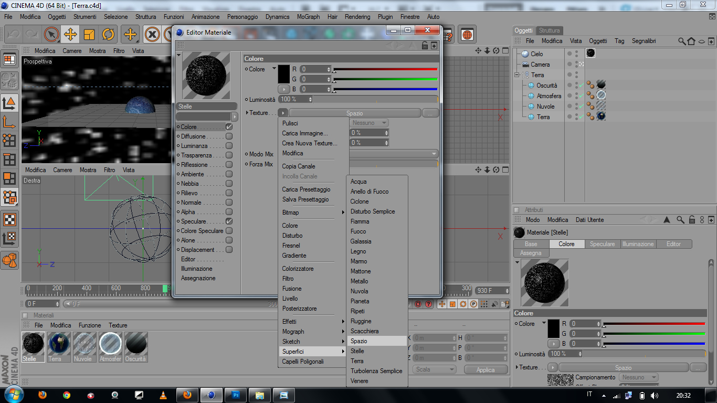Open Assegnazione in the Editor Materiale list
Screen dimensions: 717x403
tap(198, 278)
